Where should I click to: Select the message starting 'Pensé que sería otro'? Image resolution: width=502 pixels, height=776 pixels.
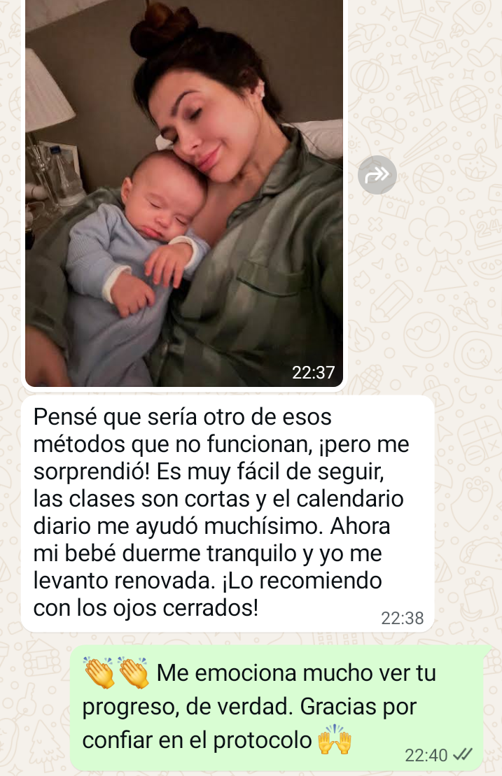tap(228, 514)
